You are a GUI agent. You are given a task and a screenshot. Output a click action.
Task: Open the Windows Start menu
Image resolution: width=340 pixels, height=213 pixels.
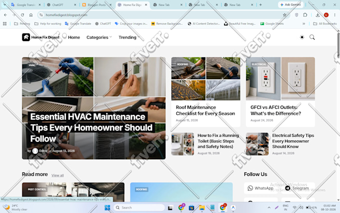click(x=107, y=207)
